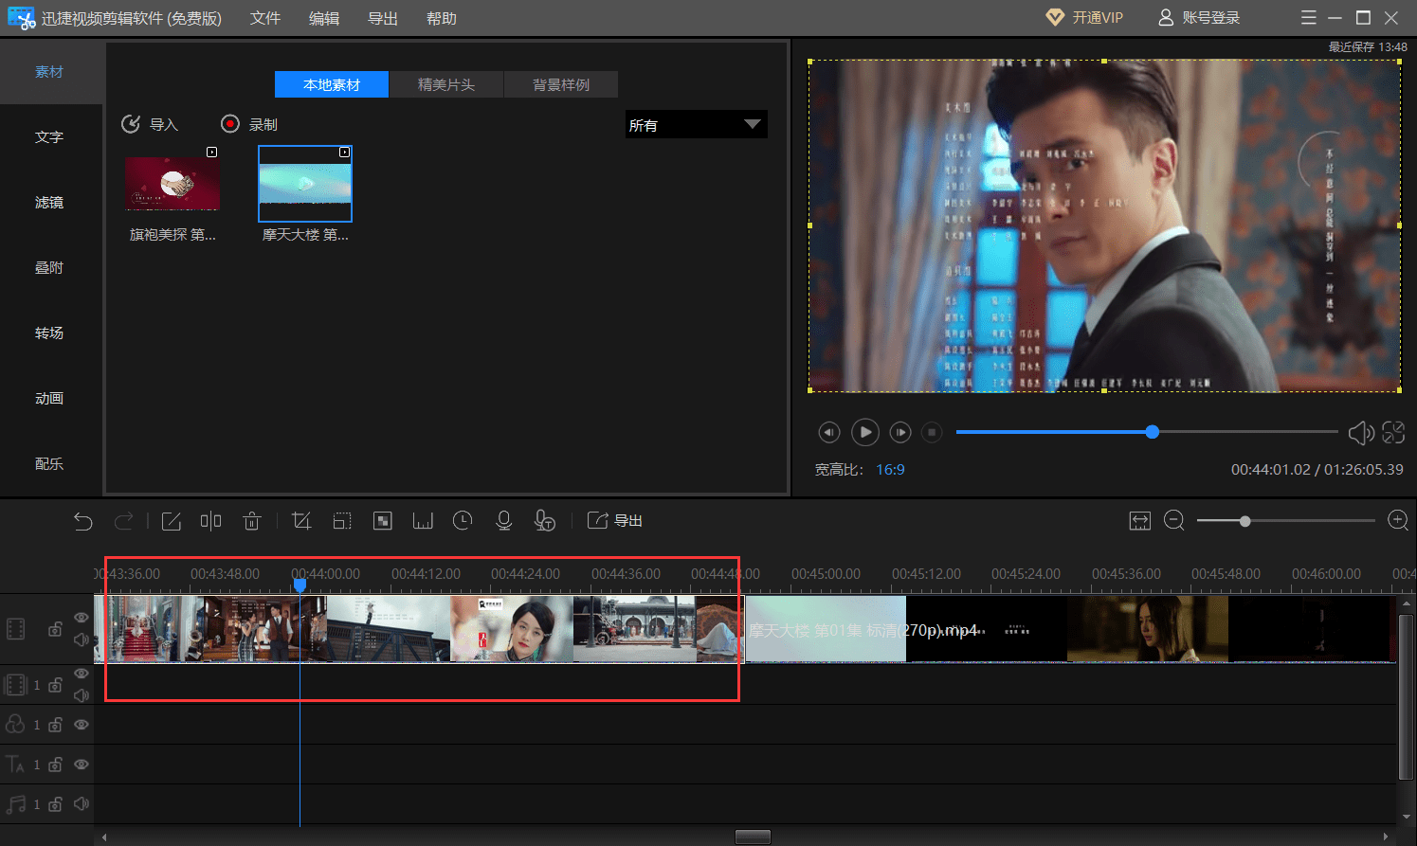The width and height of the screenshot is (1417, 846).
Task: Click the blue playhead marker on ruler
Action: click(300, 586)
